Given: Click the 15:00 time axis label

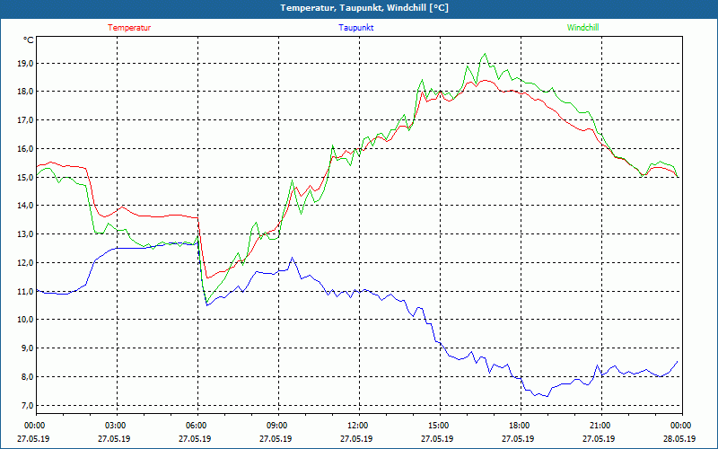Looking at the screenshot, I should pyautogui.click(x=438, y=426).
